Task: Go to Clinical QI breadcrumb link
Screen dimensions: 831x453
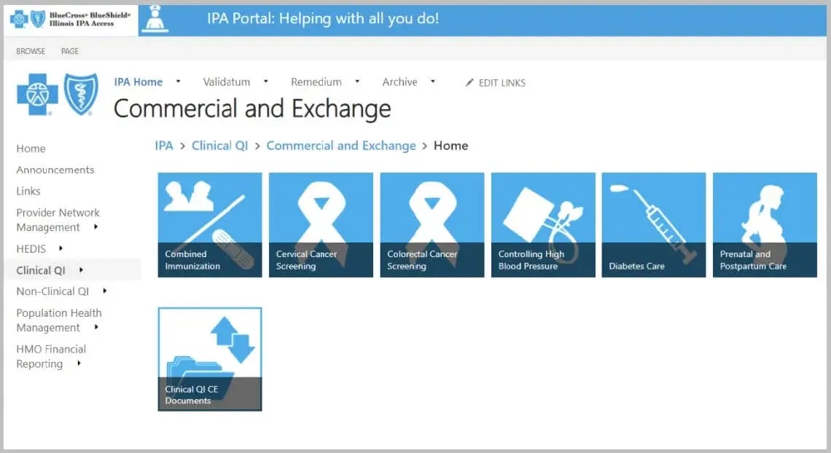Action: pos(220,146)
